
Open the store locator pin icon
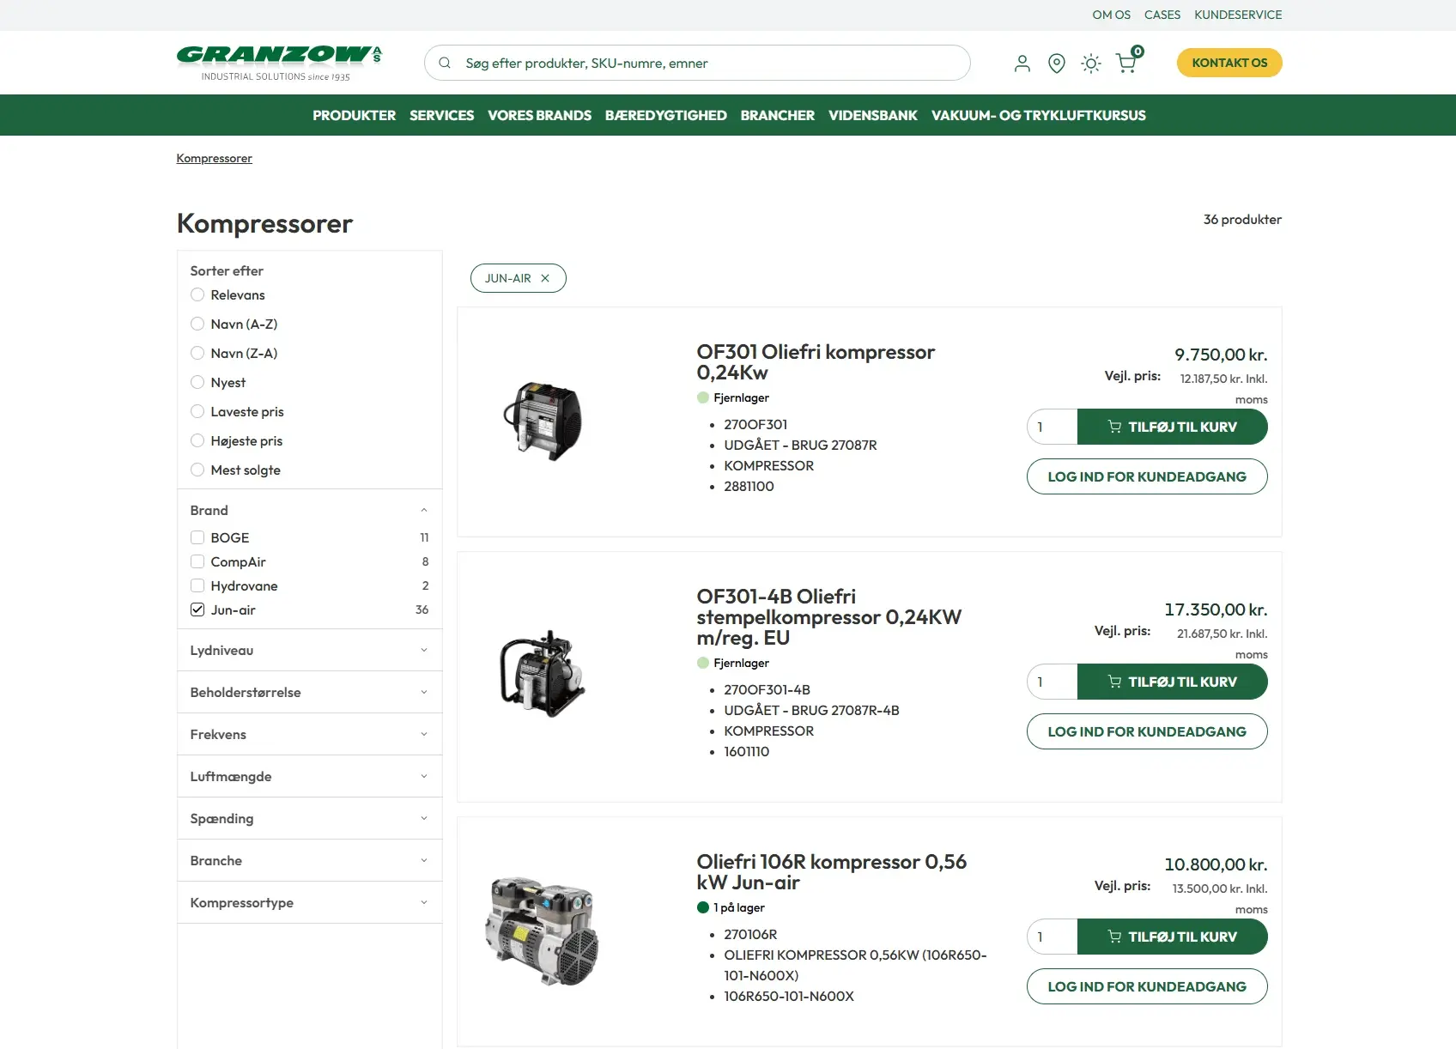[x=1057, y=63]
